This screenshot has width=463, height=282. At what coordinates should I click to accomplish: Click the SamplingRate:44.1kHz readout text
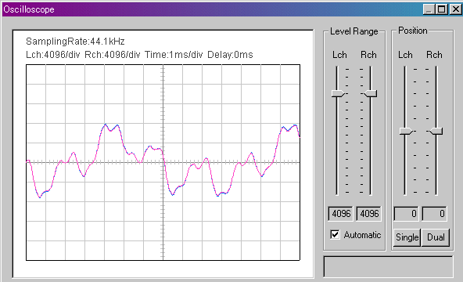pos(75,42)
